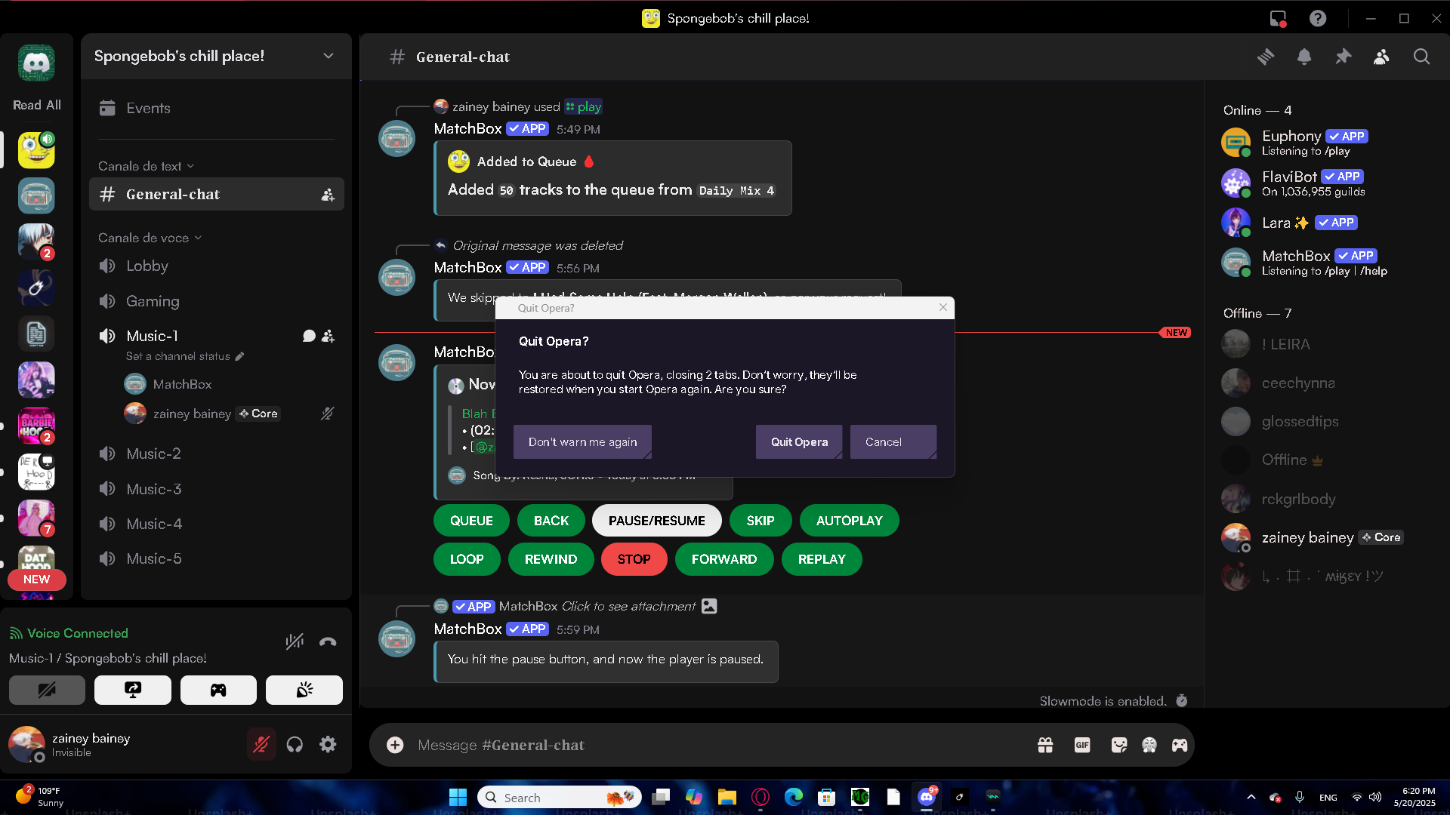Open notification settings bell icon
The image size is (1450, 815).
point(1304,57)
